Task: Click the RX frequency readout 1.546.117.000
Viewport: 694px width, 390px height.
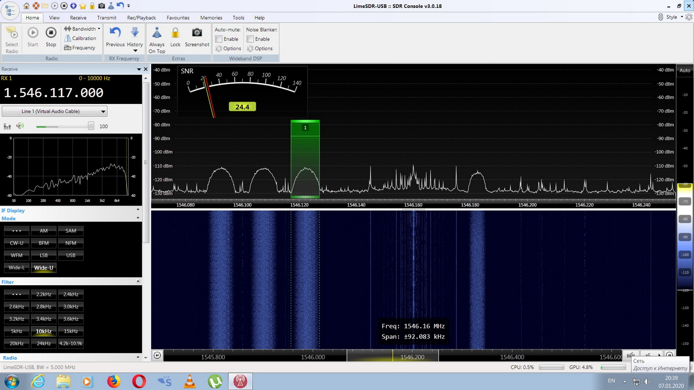Action: [x=54, y=92]
